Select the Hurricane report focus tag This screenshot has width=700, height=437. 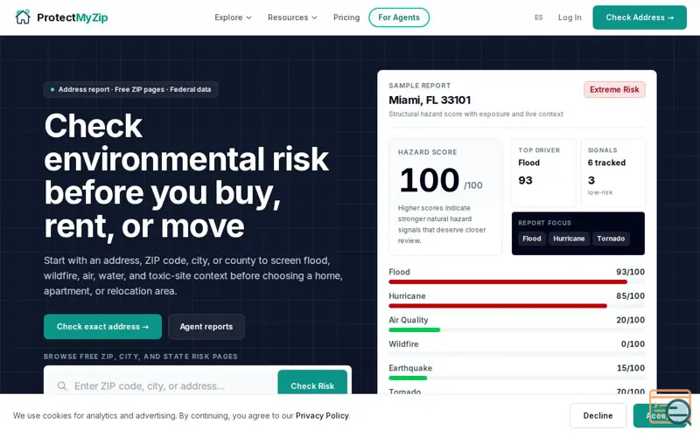tap(569, 239)
